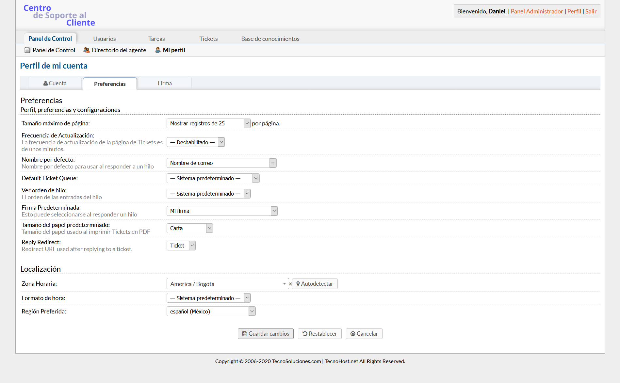This screenshot has height=383, width=620.
Task: Expand the Zona Horaria selector
Action: point(227,284)
